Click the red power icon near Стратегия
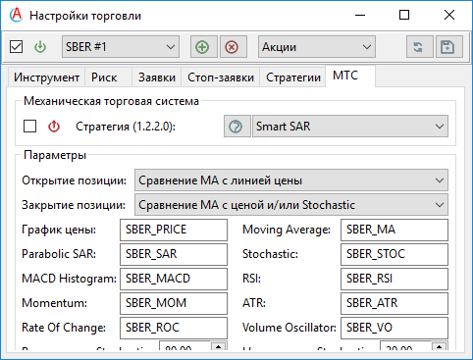The width and height of the screenshot is (473, 360). point(54,127)
